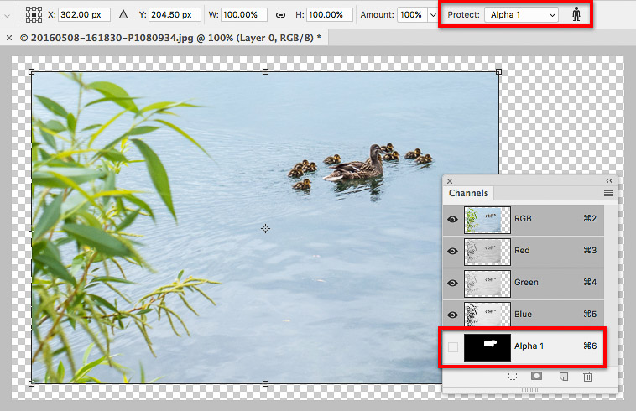Viewport: 636px width, 411px height.
Task: Click the bottom-middle transform handle
Action: (x=265, y=383)
